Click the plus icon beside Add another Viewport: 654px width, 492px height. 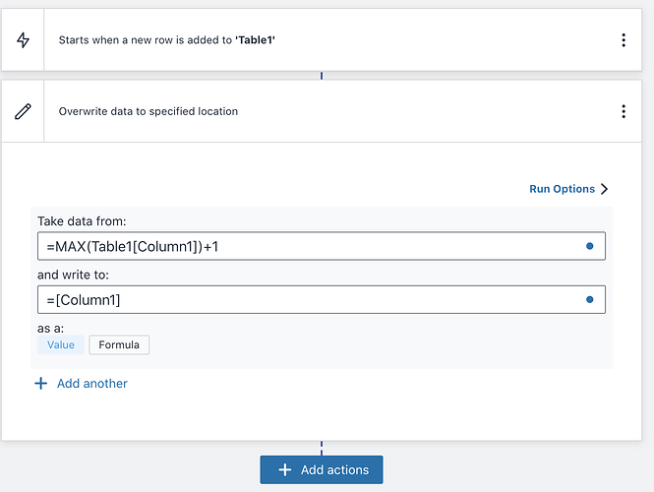(41, 384)
